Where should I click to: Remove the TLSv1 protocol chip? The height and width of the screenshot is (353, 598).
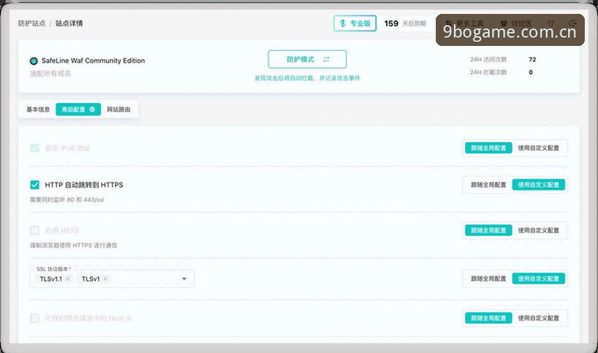[x=105, y=279]
